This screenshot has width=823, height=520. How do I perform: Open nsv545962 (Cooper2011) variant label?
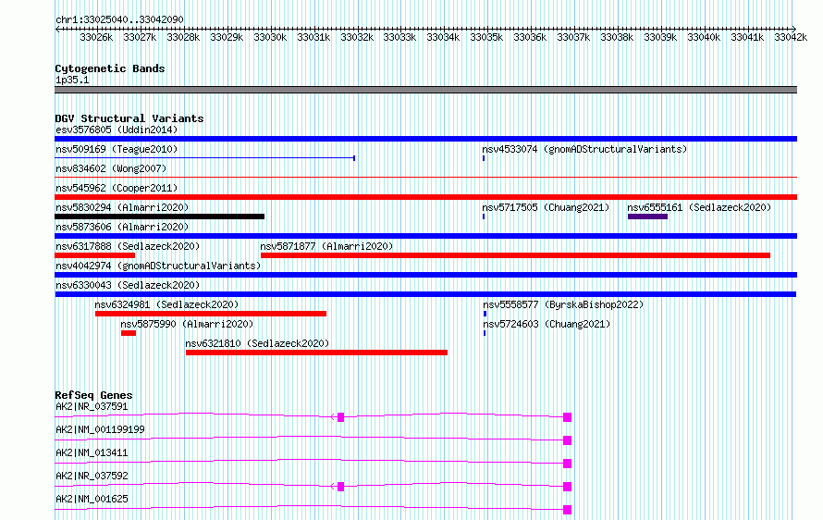117,188
